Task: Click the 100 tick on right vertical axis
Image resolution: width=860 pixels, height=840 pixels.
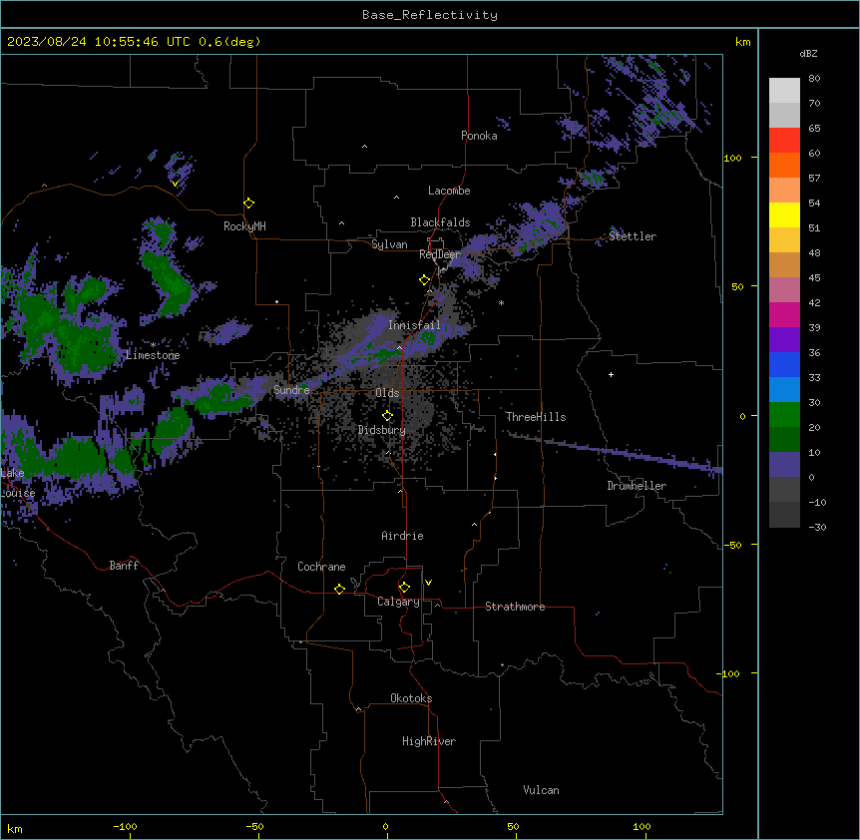Action: coord(732,158)
